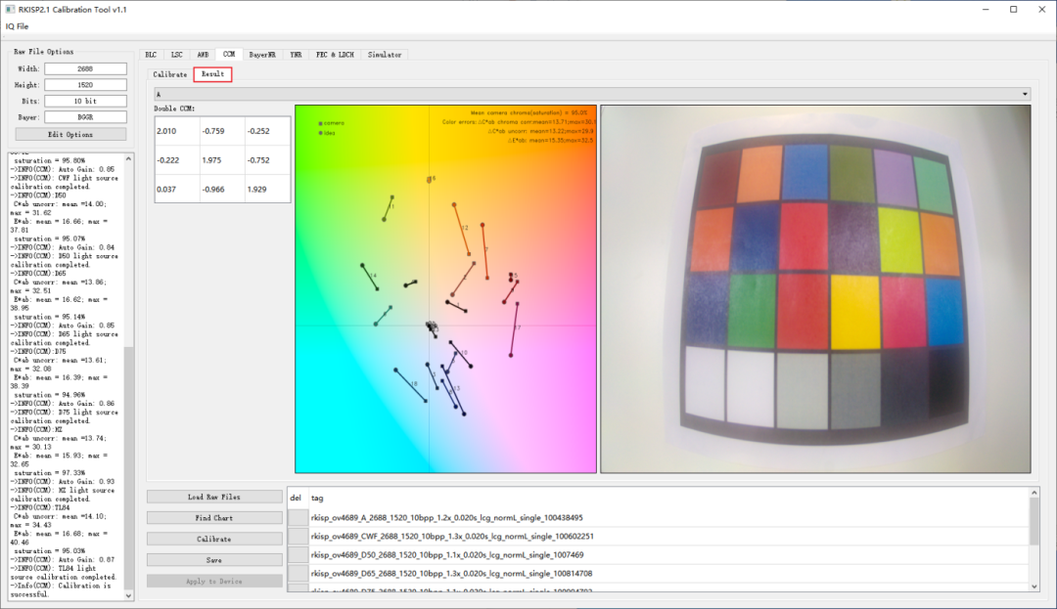Image resolution: width=1057 pixels, height=609 pixels.
Task: Delete the rkisp_ov4689_A raw file entry
Action: (298, 517)
